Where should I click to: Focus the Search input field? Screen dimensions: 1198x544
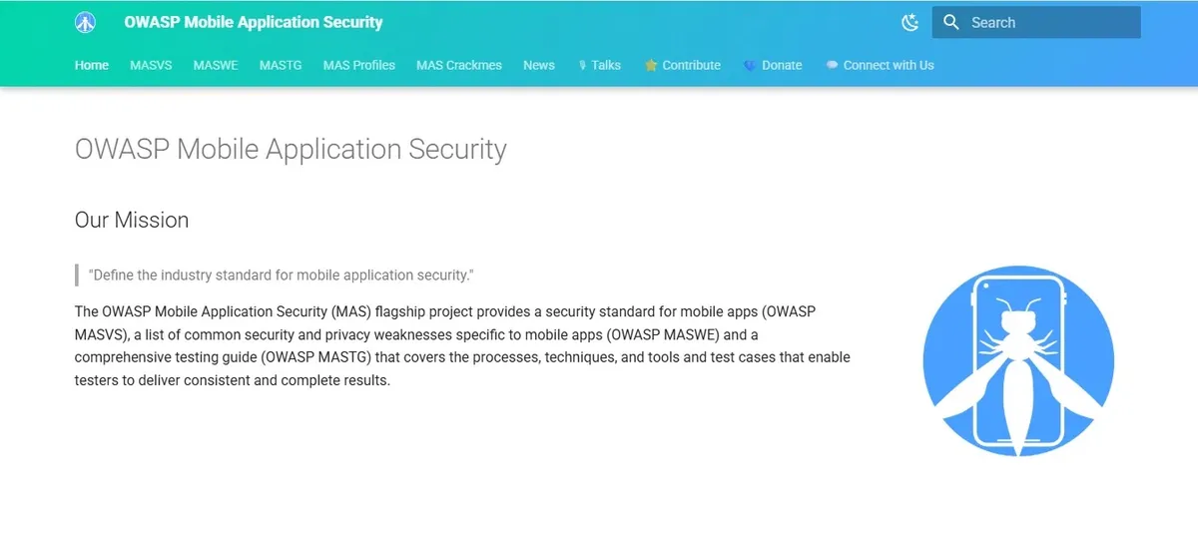pyautogui.click(x=1036, y=22)
